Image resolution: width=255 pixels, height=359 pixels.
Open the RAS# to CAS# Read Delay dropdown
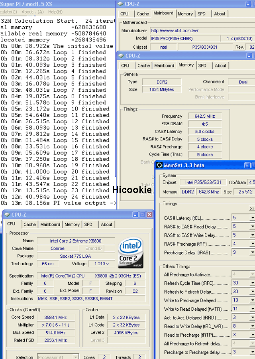(x=252, y=227)
